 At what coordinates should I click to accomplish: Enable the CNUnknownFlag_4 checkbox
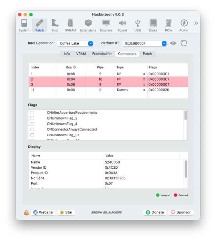click(32, 124)
